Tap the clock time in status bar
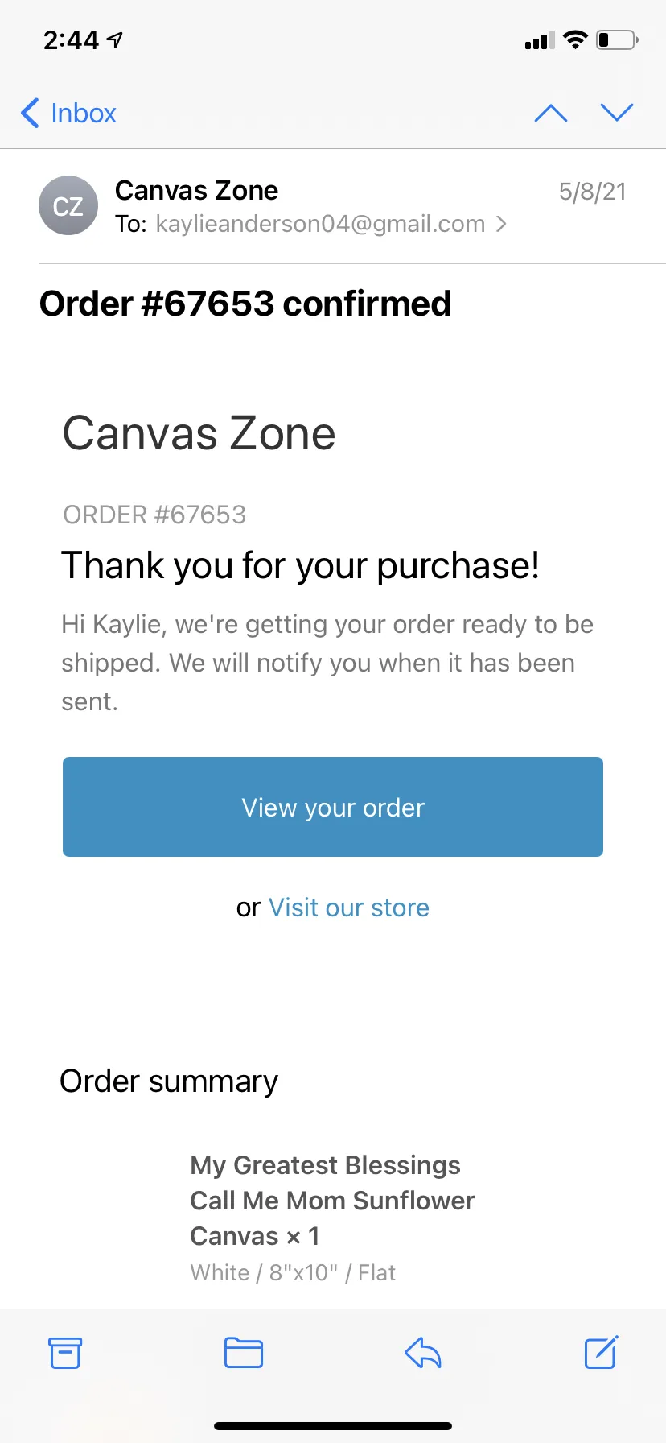Screen dimensions: 666x1443 pos(71,40)
